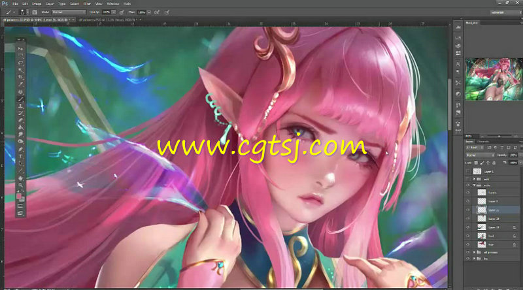Select the Brush tool in toolbox
The height and width of the screenshot is (290, 523).
[x=21, y=99]
